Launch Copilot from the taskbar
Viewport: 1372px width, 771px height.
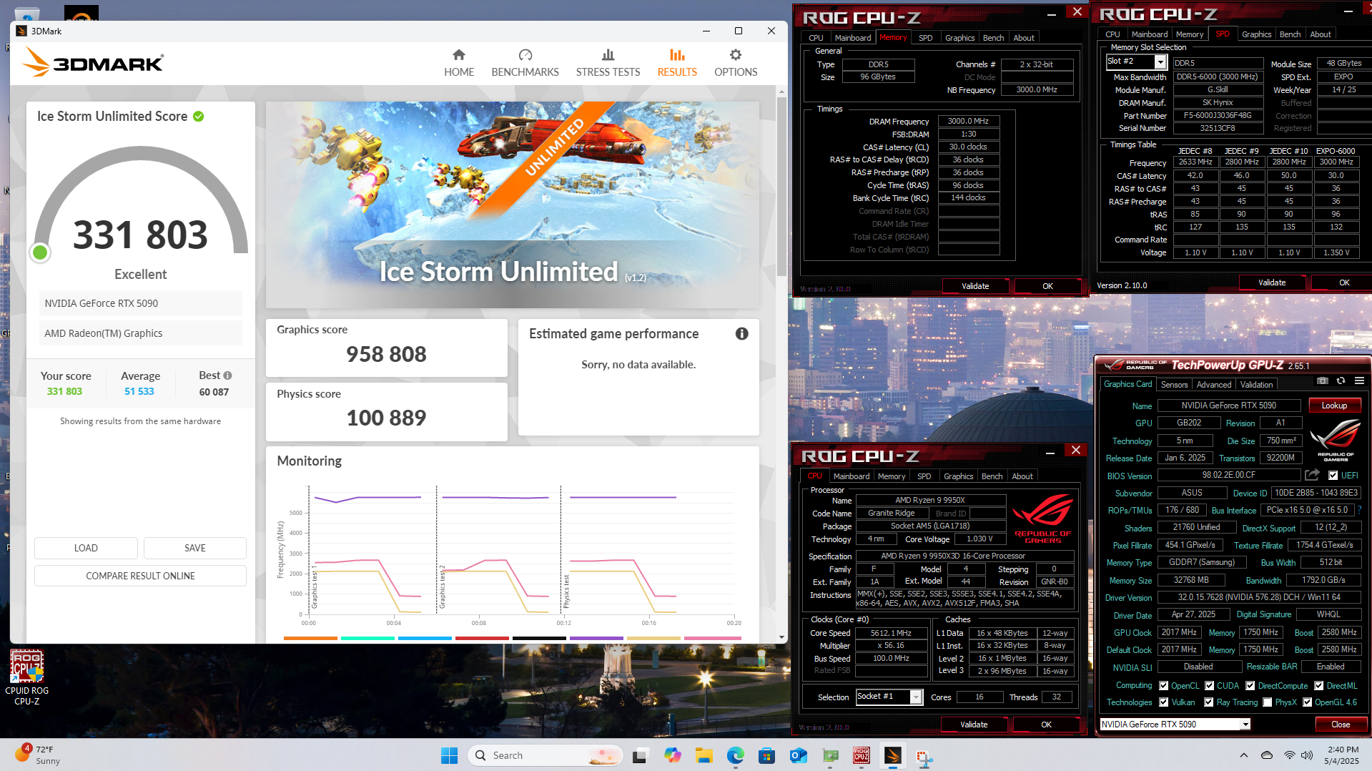tap(672, 755)
